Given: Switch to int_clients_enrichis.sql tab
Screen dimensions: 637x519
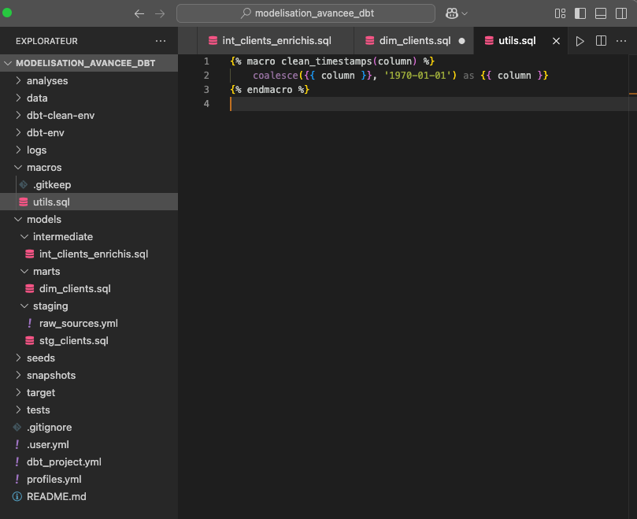Looking at the screenshot, I should (276, 41).
